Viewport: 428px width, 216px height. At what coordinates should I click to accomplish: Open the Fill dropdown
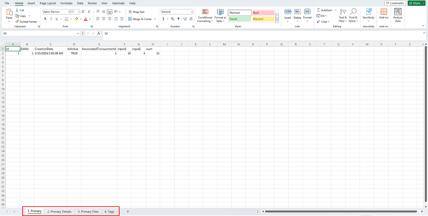(x=322, y=16)
